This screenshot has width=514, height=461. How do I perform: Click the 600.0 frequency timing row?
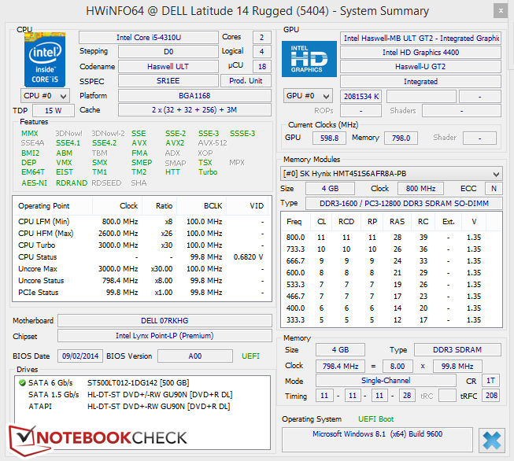coord(391,273)
